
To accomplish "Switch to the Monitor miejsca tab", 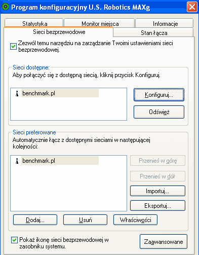I will click(99, 23).
